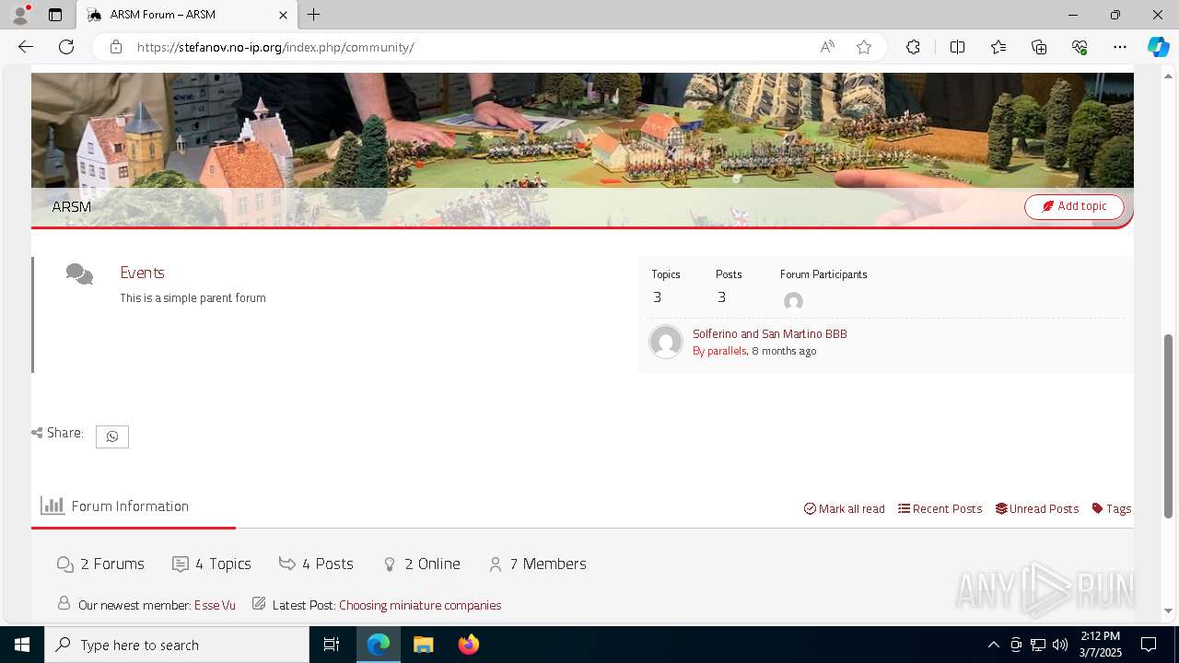This screenshot has width=1179, height=663.
Task: Click the scrollbar down arrow
Action: tap(1169, 611)
